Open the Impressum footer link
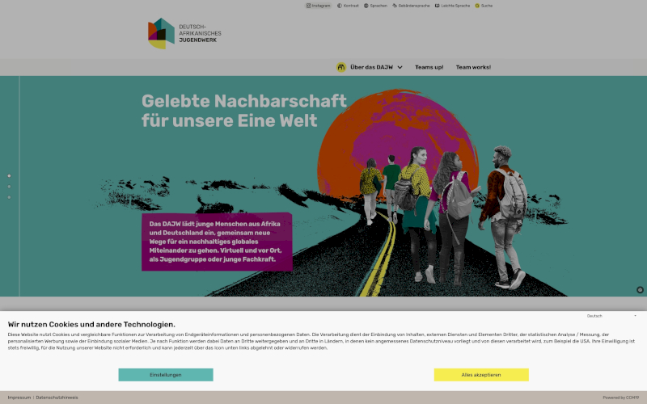The image size is (647, 404). click(x=19, y=398)
